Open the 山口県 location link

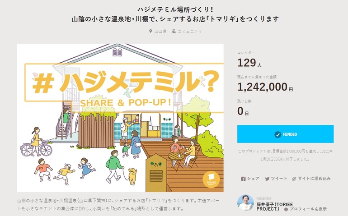[160, 32]
